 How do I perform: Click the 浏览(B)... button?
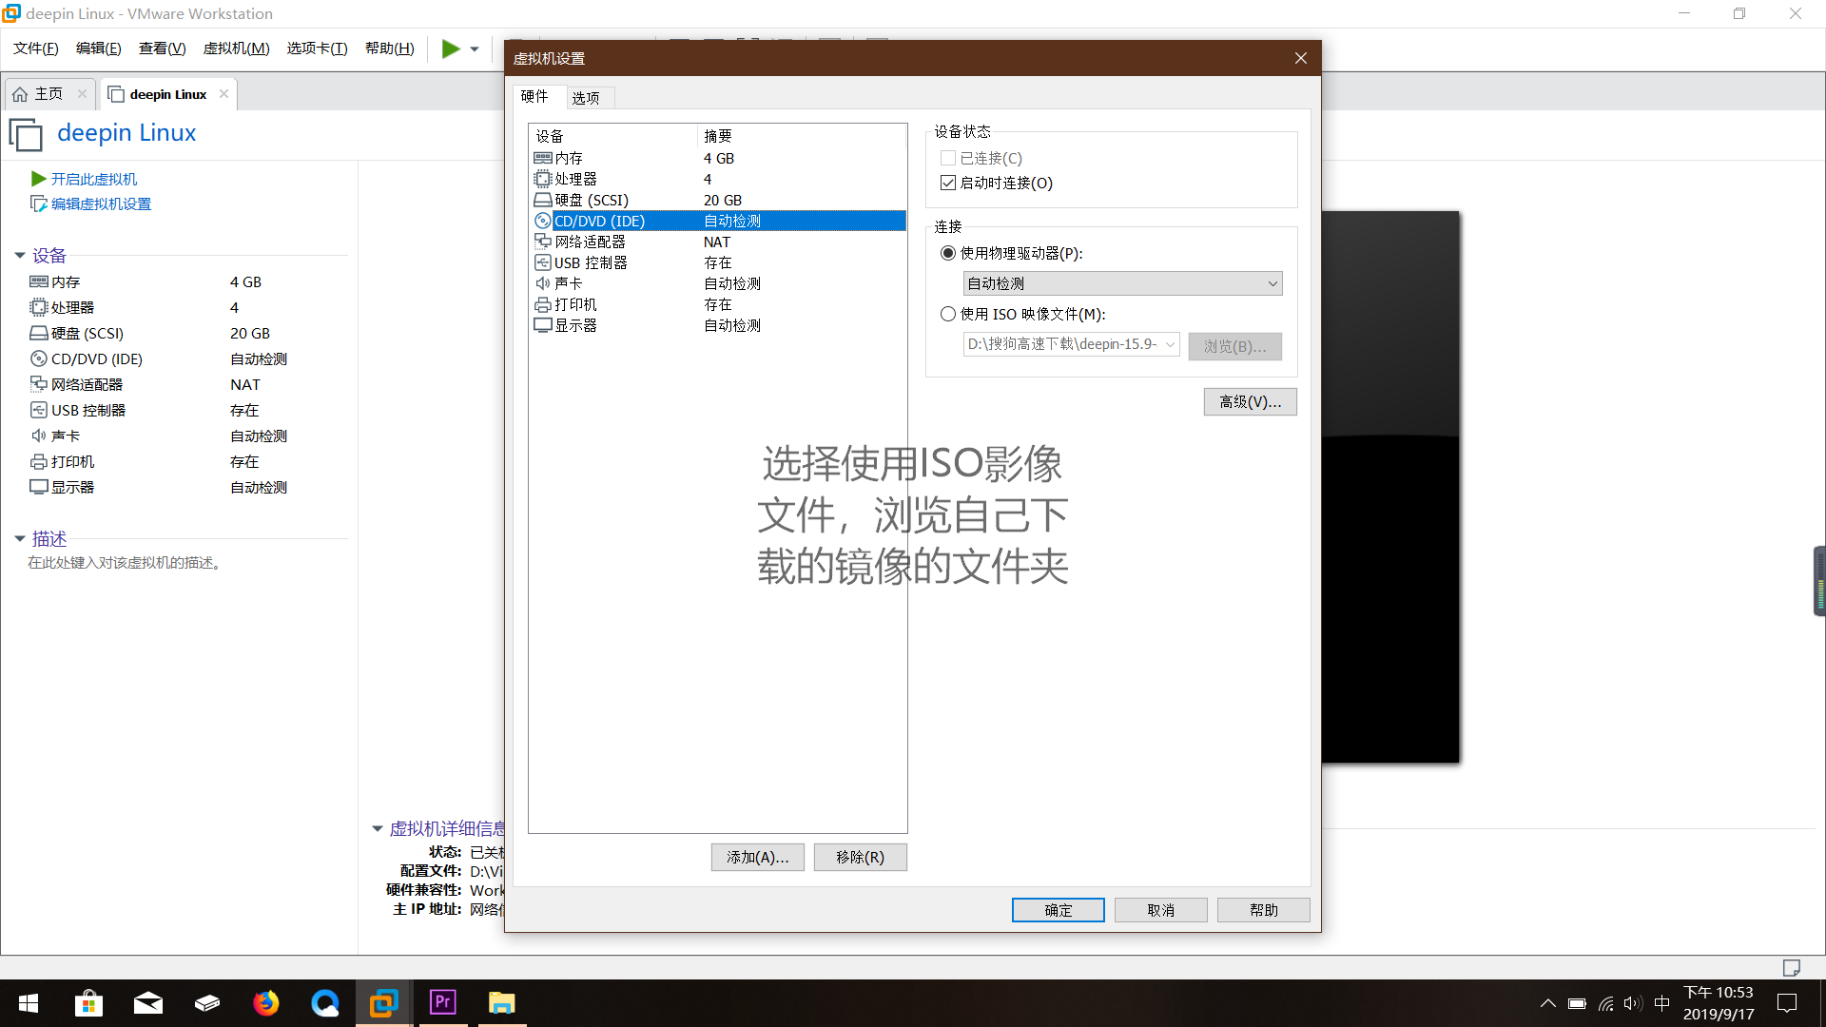pyautogui.click(x=1235, y=346)
